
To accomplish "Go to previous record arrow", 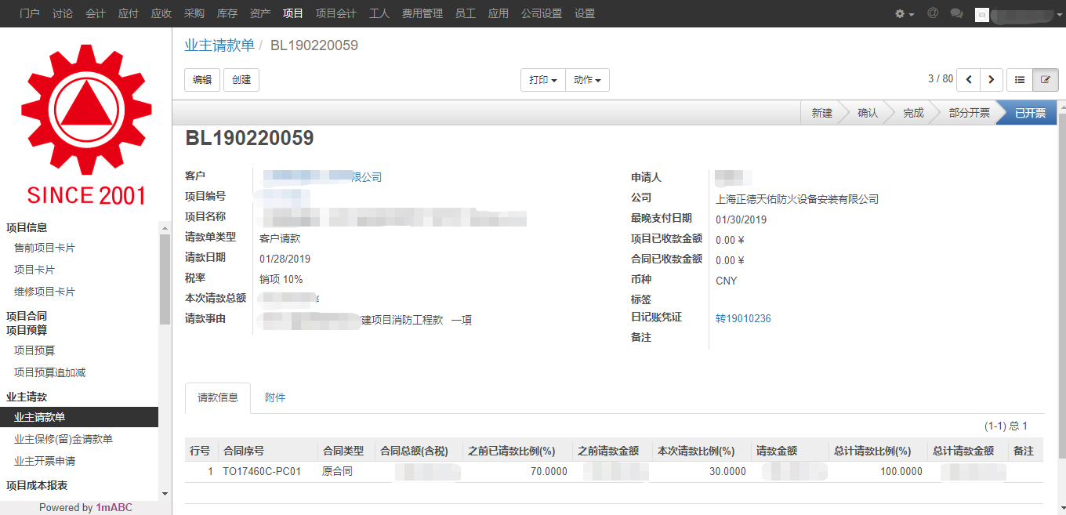I will point(970,80).
